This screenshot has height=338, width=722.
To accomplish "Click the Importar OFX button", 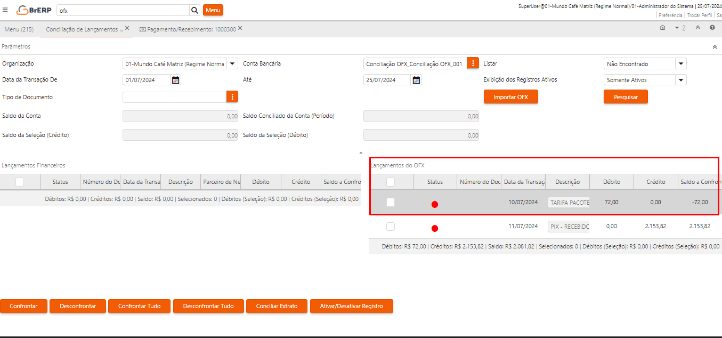I will [x=510, y=96].
